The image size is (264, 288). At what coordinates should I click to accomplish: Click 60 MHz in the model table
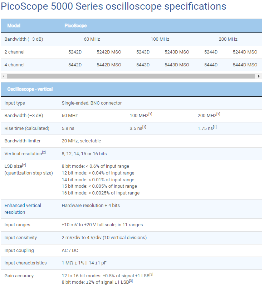(x=92, y=39)
